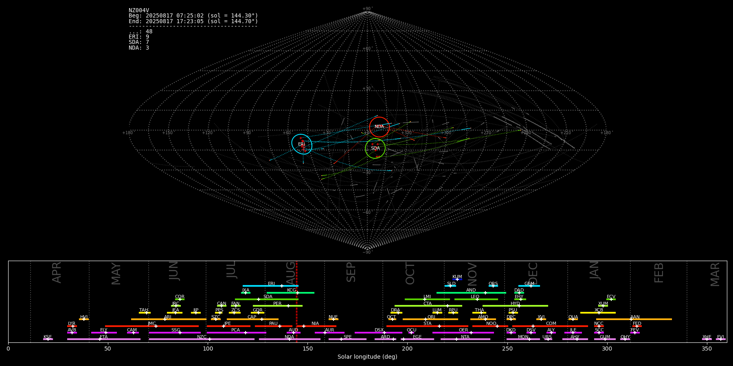
Task: Select the URS shower bar in timeline
Action: 548,339
